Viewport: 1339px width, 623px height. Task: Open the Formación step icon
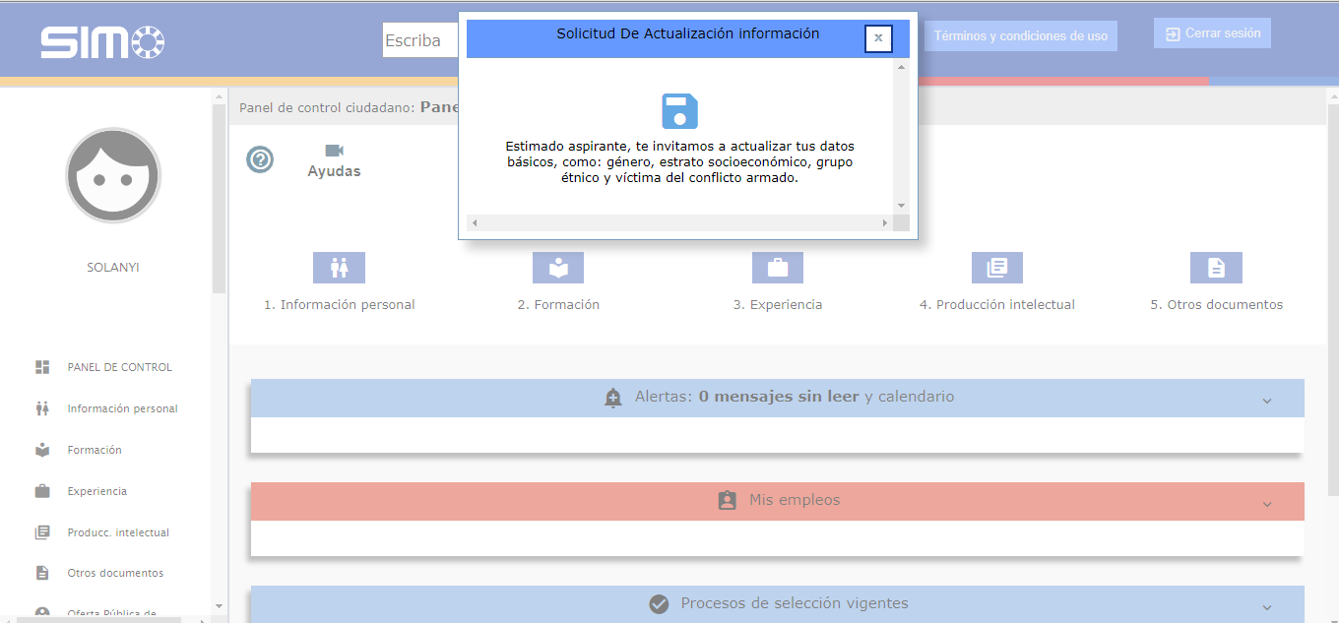coord(558,268)
